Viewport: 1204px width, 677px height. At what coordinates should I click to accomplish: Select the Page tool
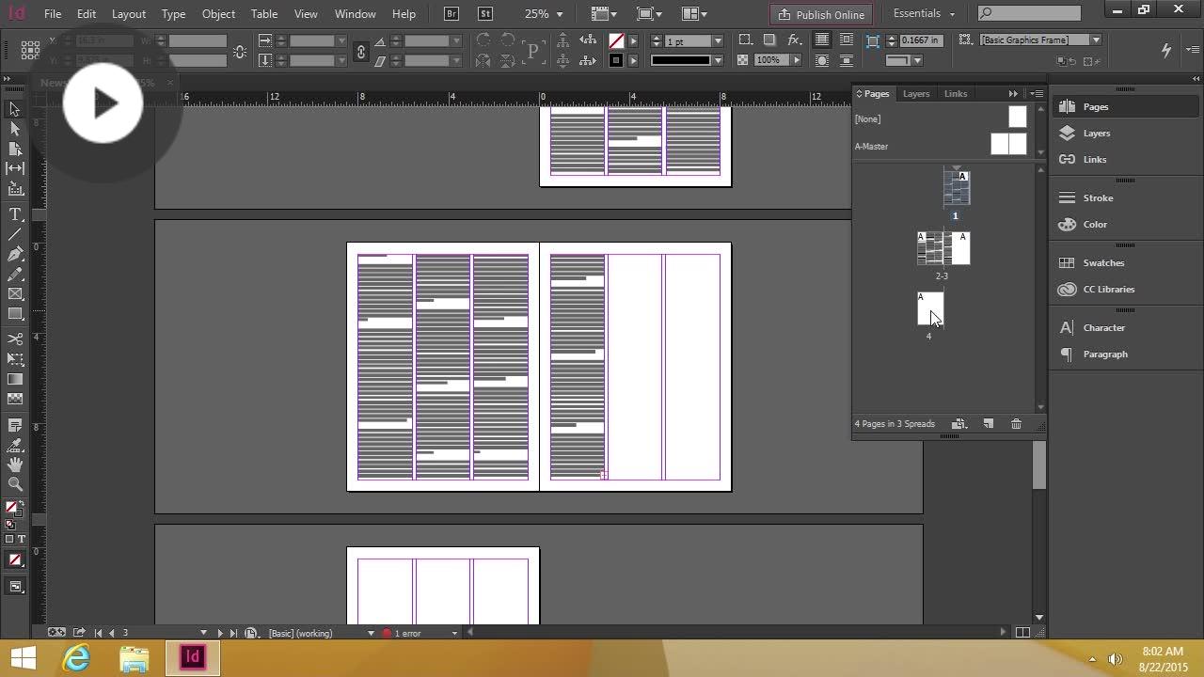[x=15, y=149]
